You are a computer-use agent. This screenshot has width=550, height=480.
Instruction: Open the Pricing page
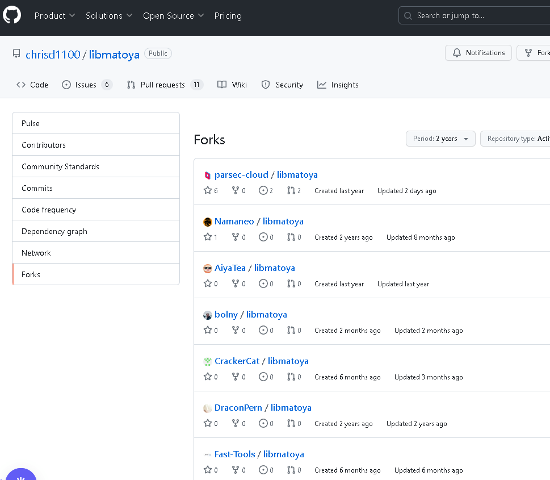point(228,16)
